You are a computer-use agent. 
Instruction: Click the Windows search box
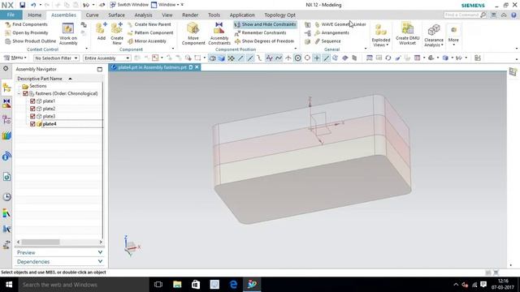point(84,285)
